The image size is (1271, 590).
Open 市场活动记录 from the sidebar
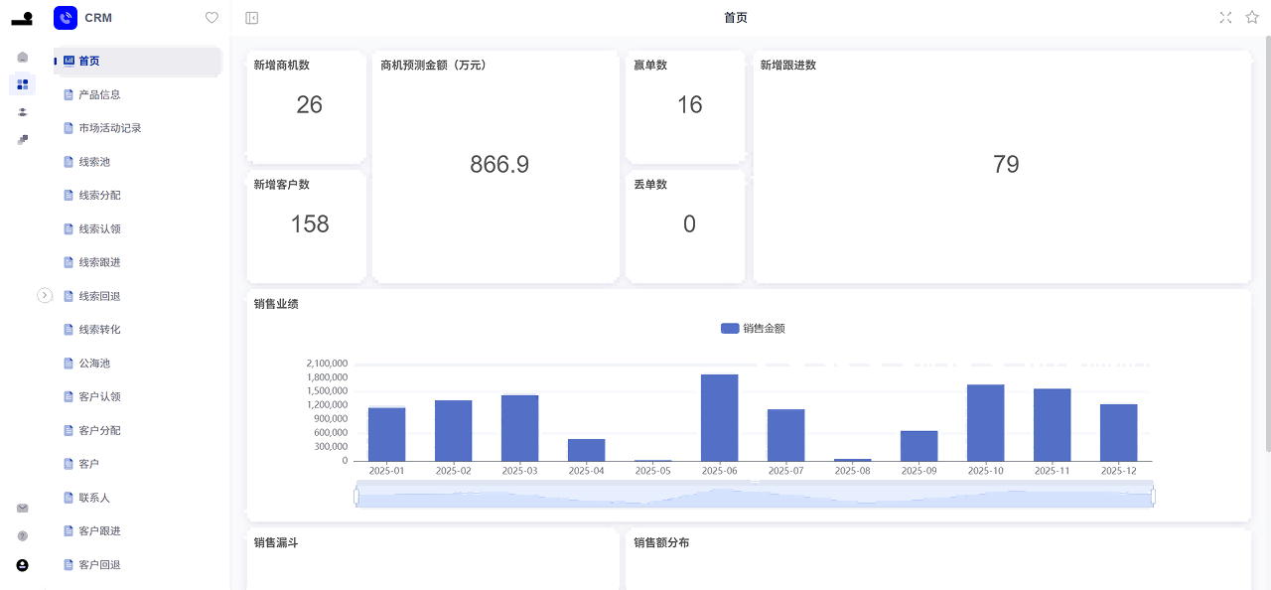click(x=109, y=128)
